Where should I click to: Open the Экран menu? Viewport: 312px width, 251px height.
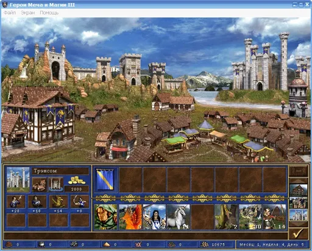click(28, 13)
